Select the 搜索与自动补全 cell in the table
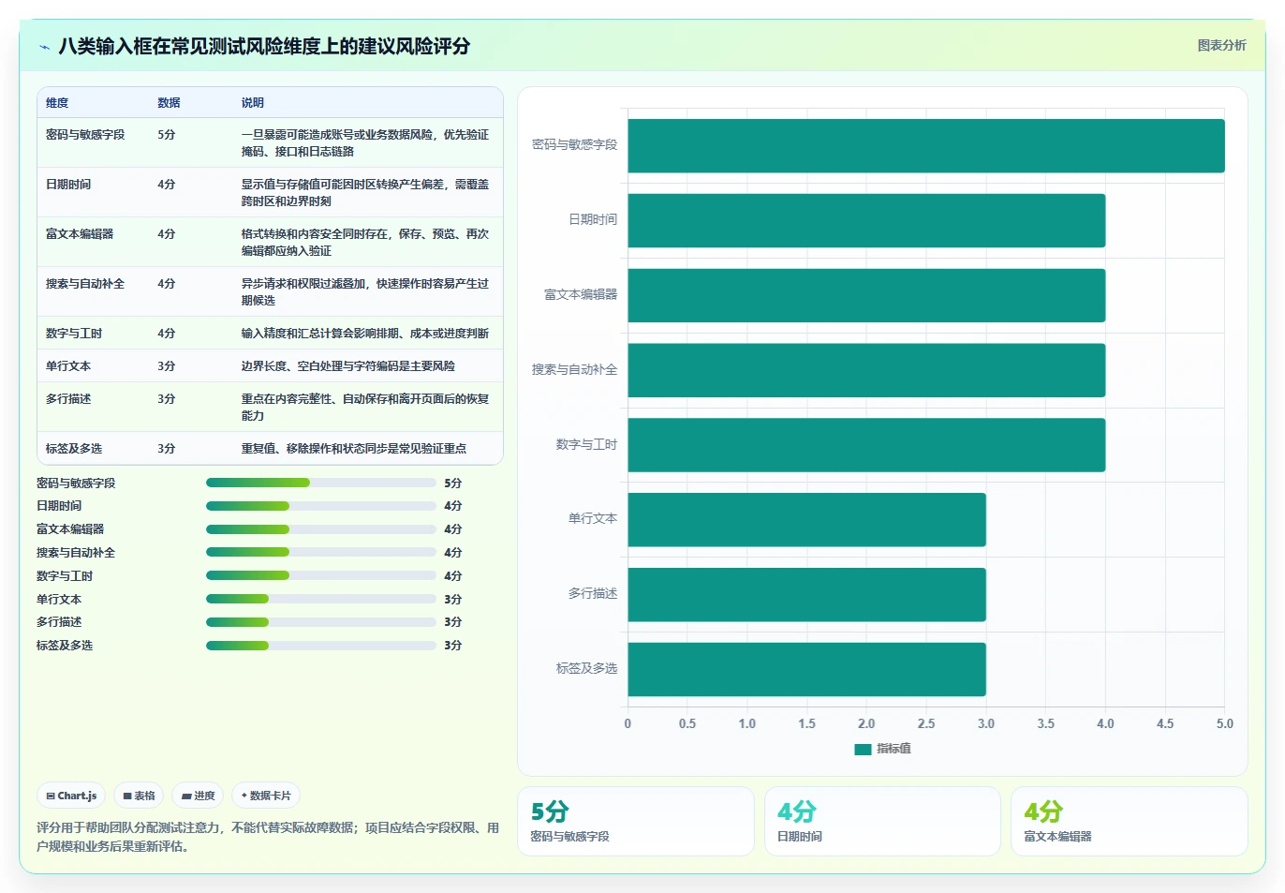This screenshot has width=1285, height=893. point(85,284)
